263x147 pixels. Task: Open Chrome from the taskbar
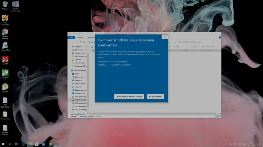[50, 144]
